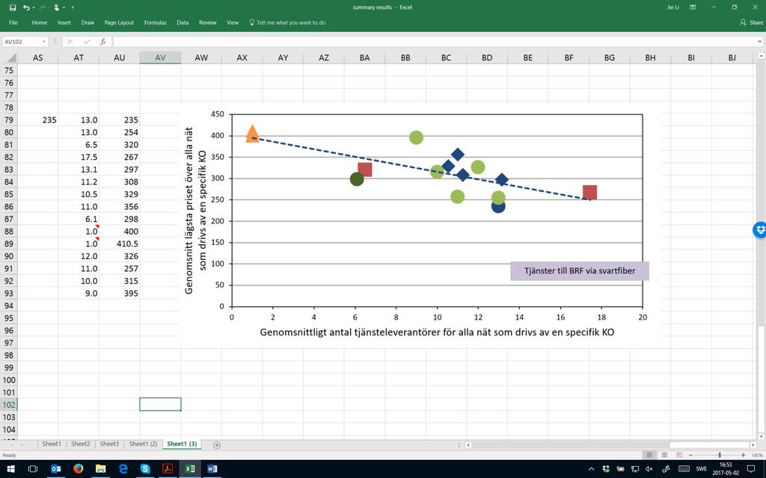The image size is (766, 478).
Task: Click the Dropbox badge icon at right edge
Action: [x=760, y=229]
